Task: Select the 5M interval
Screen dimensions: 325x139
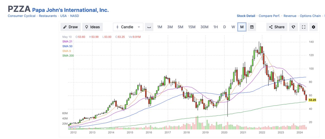Action: coord(180,27)
